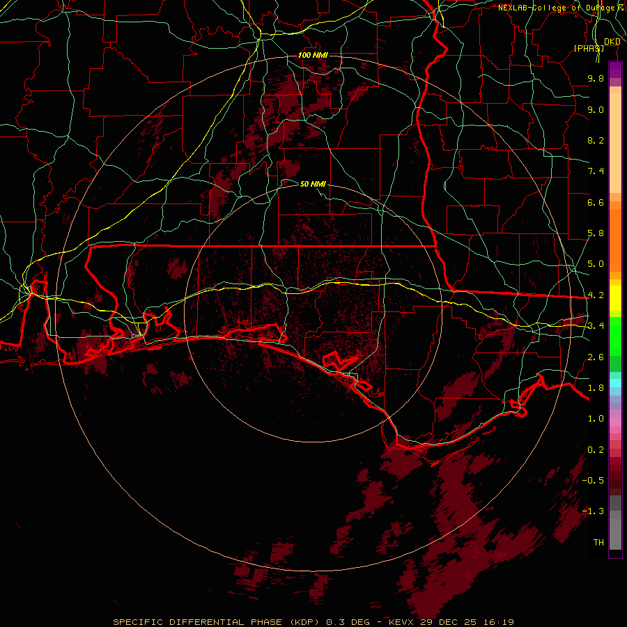The height and width of the screenshot is (627, 627).
Task: Click the 50 NMI range ring label
Action: tap(313, 184)
